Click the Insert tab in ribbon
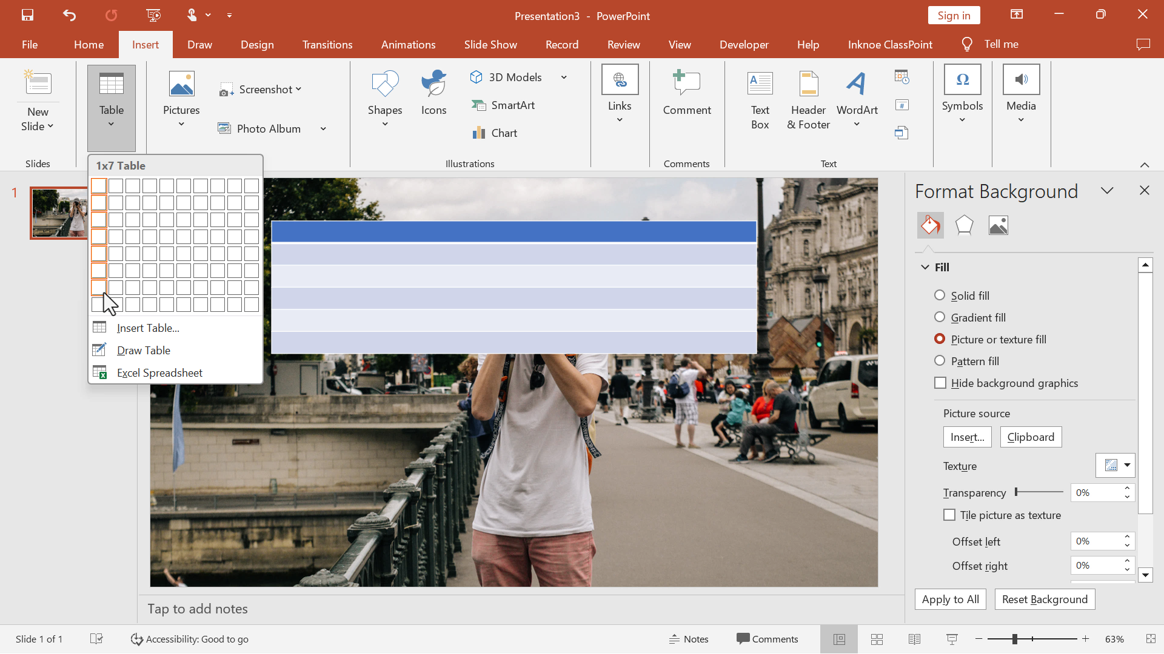Image resolution: width=1164 pixels, height=654 pixels. click(145, 44)
